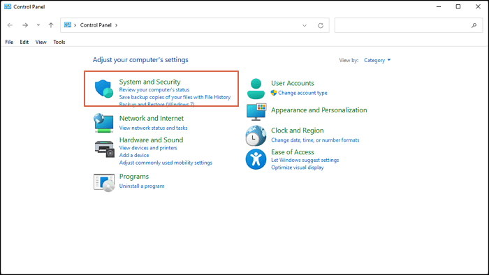Select the Clock and Region icon
This screenshot has height=275, width=489.
(256, 136)
